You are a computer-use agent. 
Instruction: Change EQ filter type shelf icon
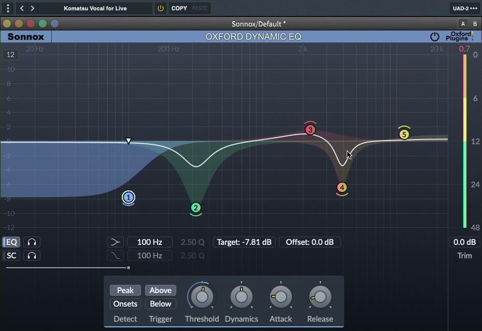[115, 242]
